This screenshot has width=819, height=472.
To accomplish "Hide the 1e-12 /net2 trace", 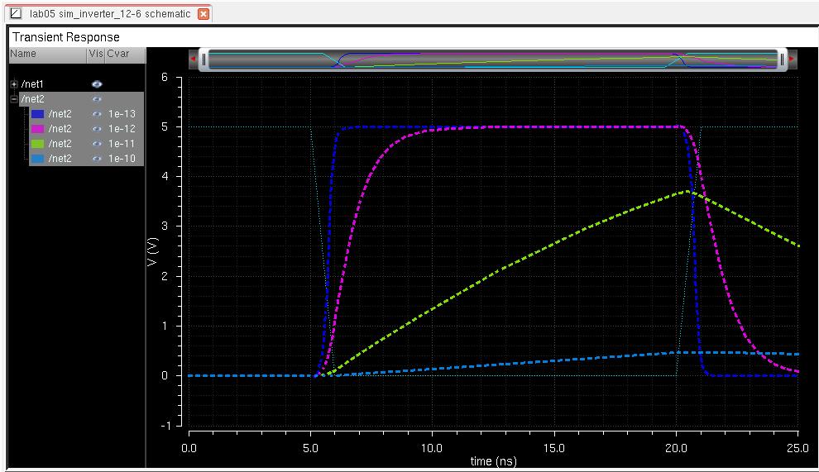I will click(97, 129).
